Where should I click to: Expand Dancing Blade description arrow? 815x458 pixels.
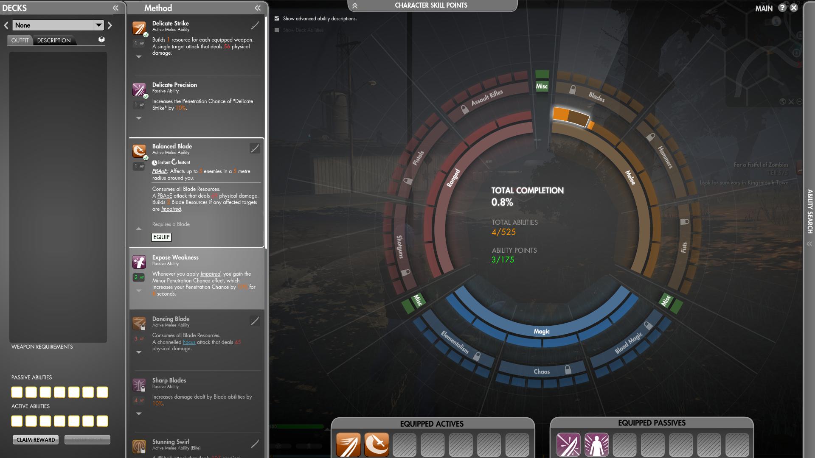[139, 352]
